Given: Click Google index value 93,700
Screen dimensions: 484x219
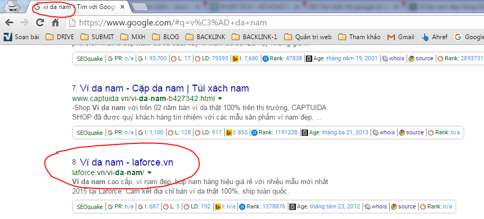Looking at the screenshot, I should [158, 59].
